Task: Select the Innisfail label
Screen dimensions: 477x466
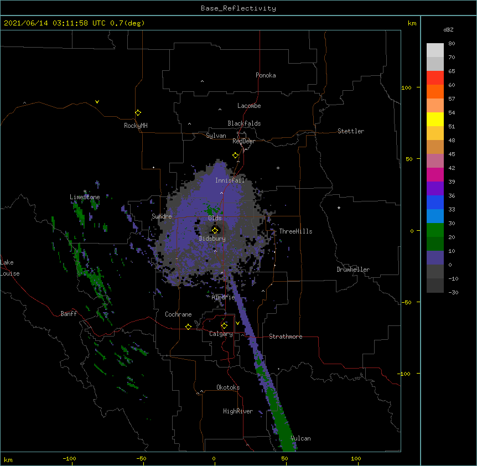Action: click(230, 180)
